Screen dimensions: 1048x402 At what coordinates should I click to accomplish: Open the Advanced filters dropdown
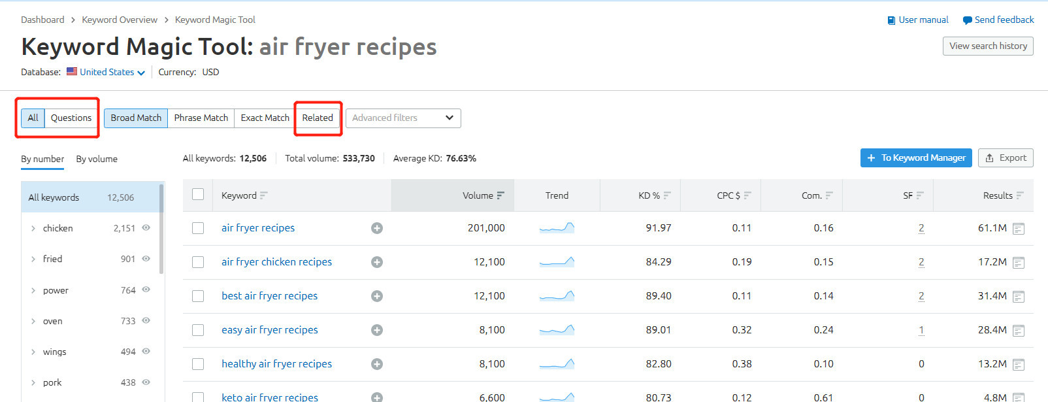coord(403,118)
